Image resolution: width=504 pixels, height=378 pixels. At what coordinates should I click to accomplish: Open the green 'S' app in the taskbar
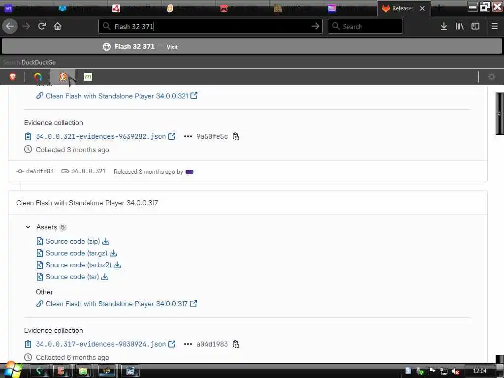click(x=39, y=371)
